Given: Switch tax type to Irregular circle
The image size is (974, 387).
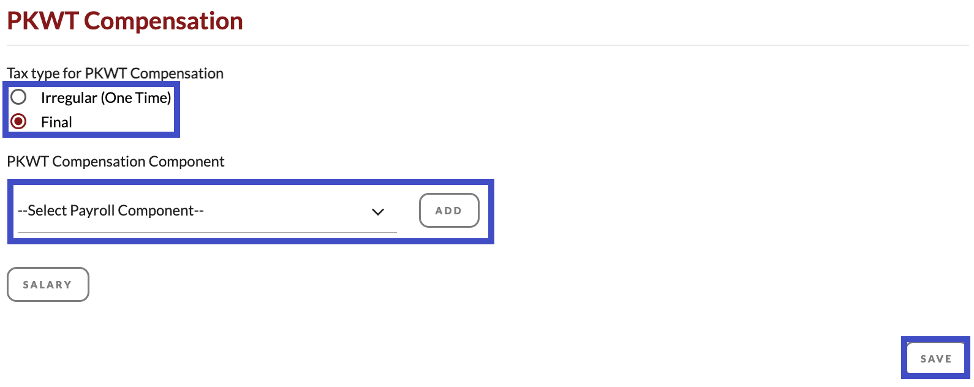Looking at the screenshot, I should click(x=19, y=97).
